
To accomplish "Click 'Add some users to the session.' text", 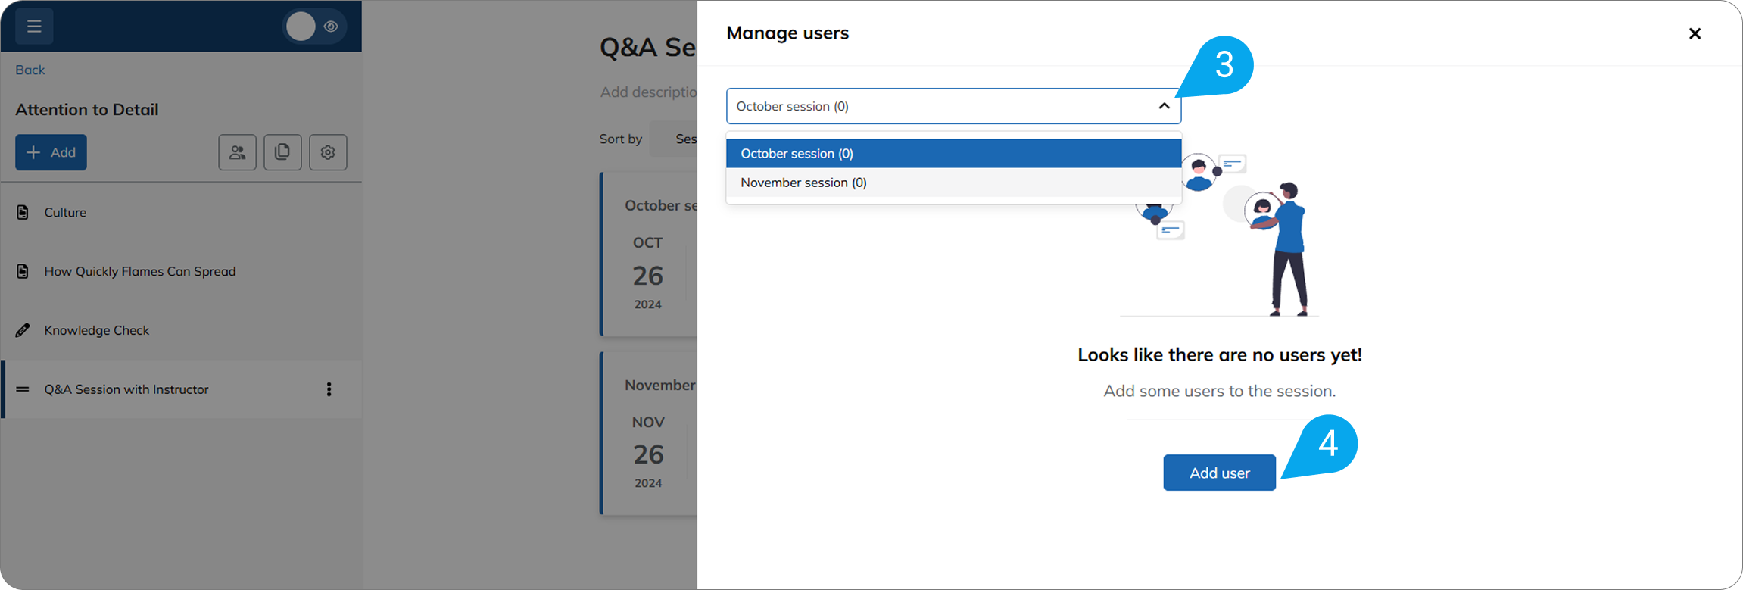I will pos(1219,391).
